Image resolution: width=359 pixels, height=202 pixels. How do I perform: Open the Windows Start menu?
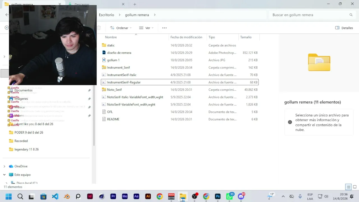[x=8, y=196]
